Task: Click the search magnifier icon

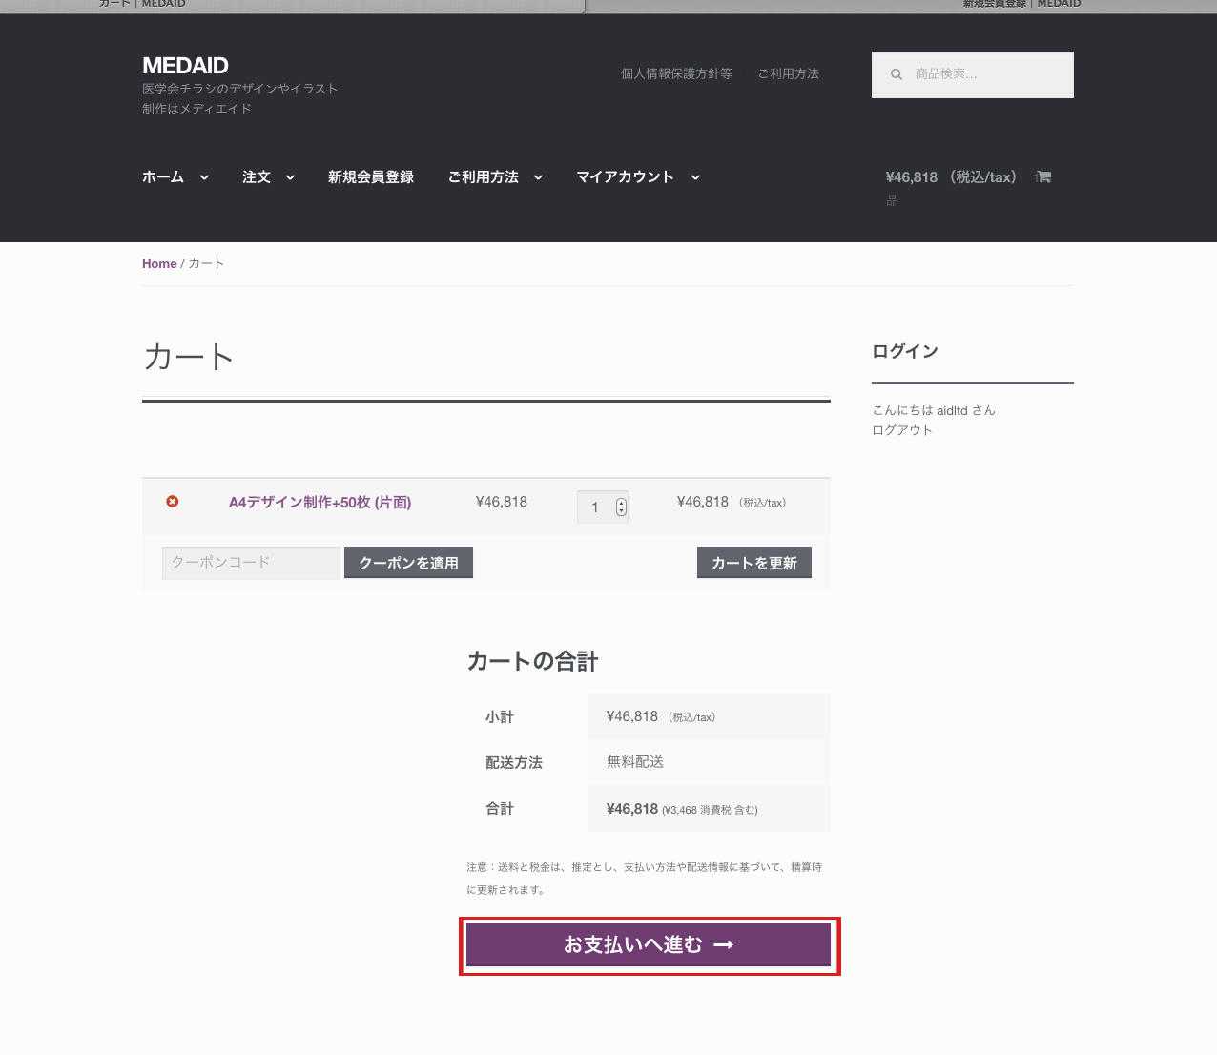Action: click(897, 73)
